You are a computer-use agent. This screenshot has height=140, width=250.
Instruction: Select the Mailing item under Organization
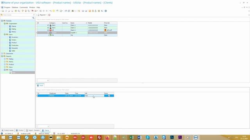[x=14, y=29]
